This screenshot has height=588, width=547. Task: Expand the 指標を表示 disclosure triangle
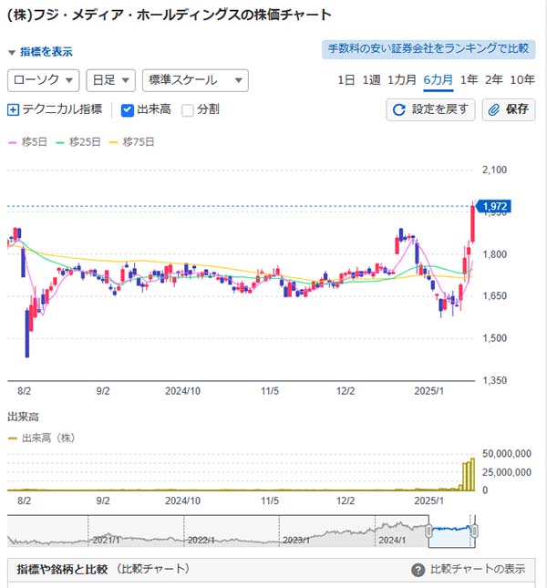(x=12, y=53)
